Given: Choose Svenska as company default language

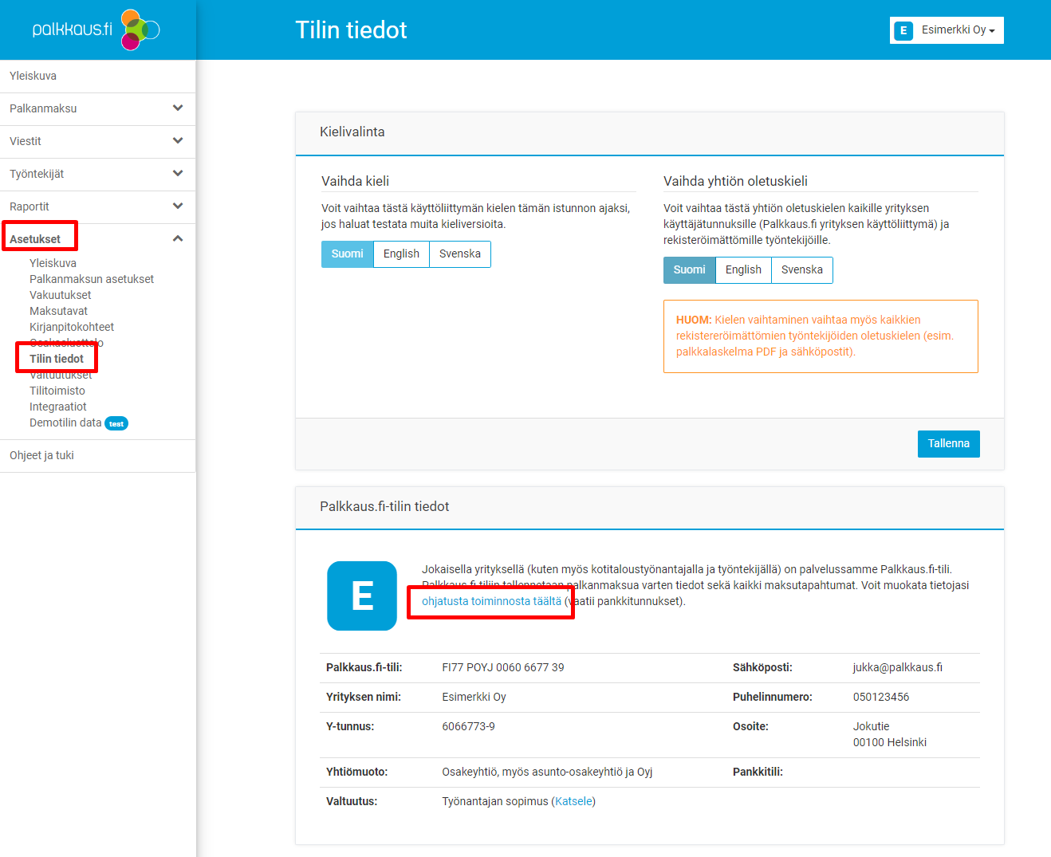Looking at the screenshot, I should pos(801,269).
